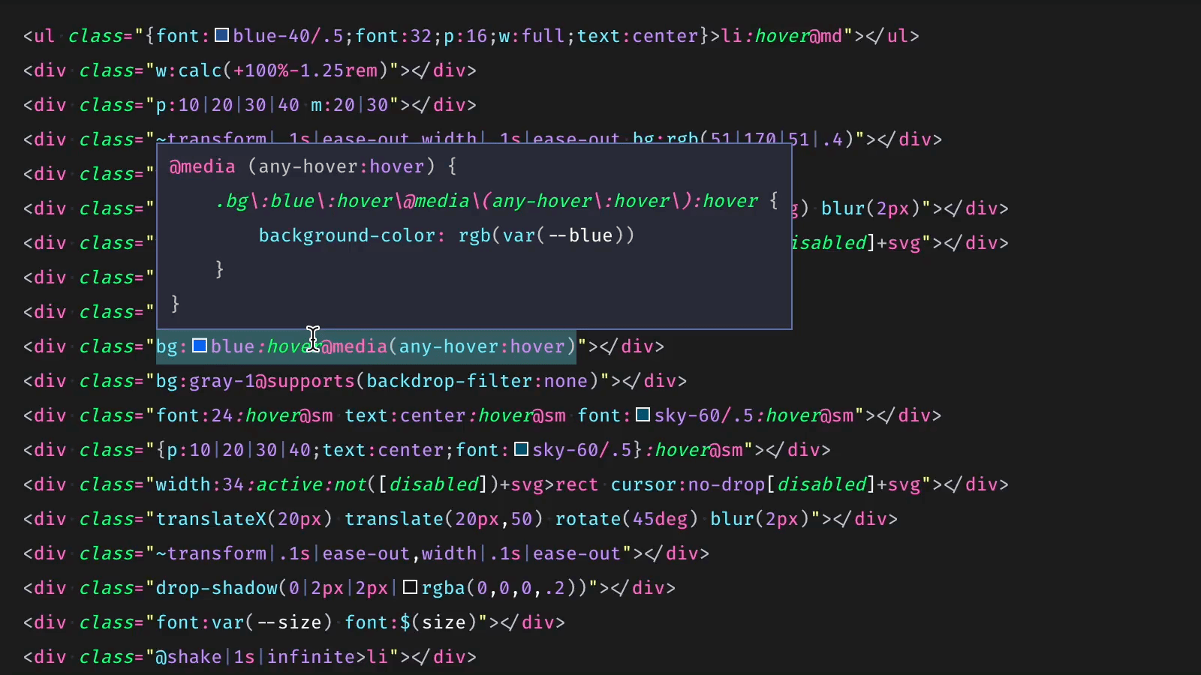This screenshot has height=675, width=1201.
Task: Click the transparent swatch in the rgba drop-shadow value
Action: tap(410, 587)
